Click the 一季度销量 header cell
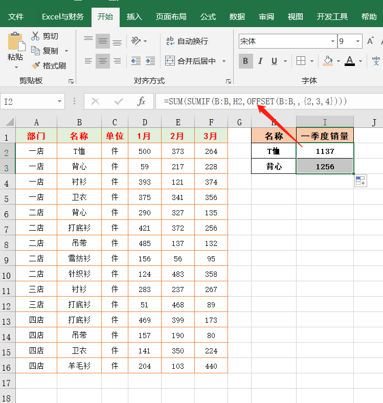383x403 pixels. coord(325,136)
